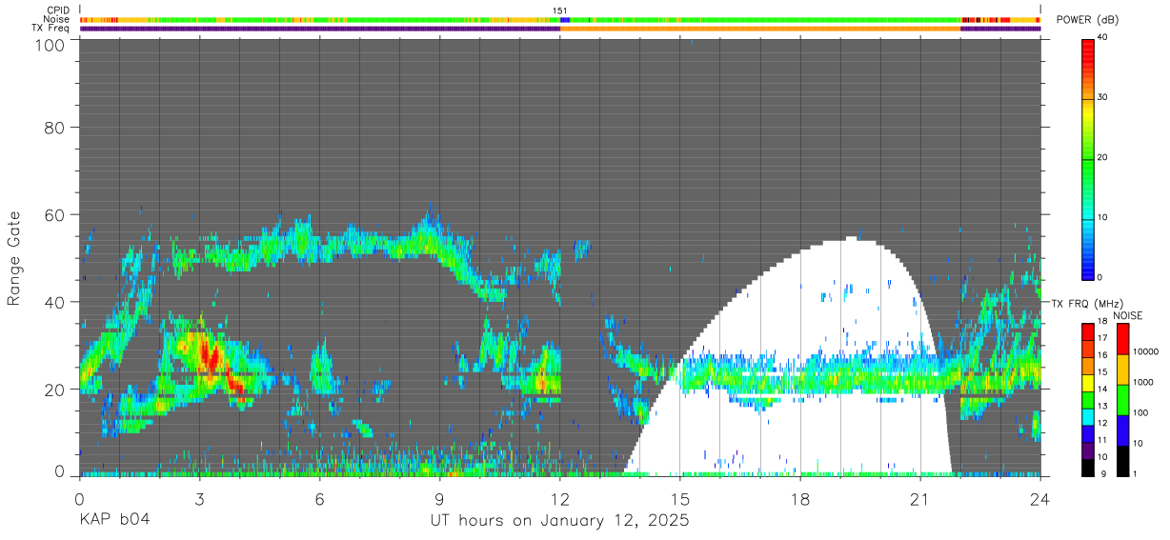Click the 12 tick on UT hours axis

click(x=559, y=499)
